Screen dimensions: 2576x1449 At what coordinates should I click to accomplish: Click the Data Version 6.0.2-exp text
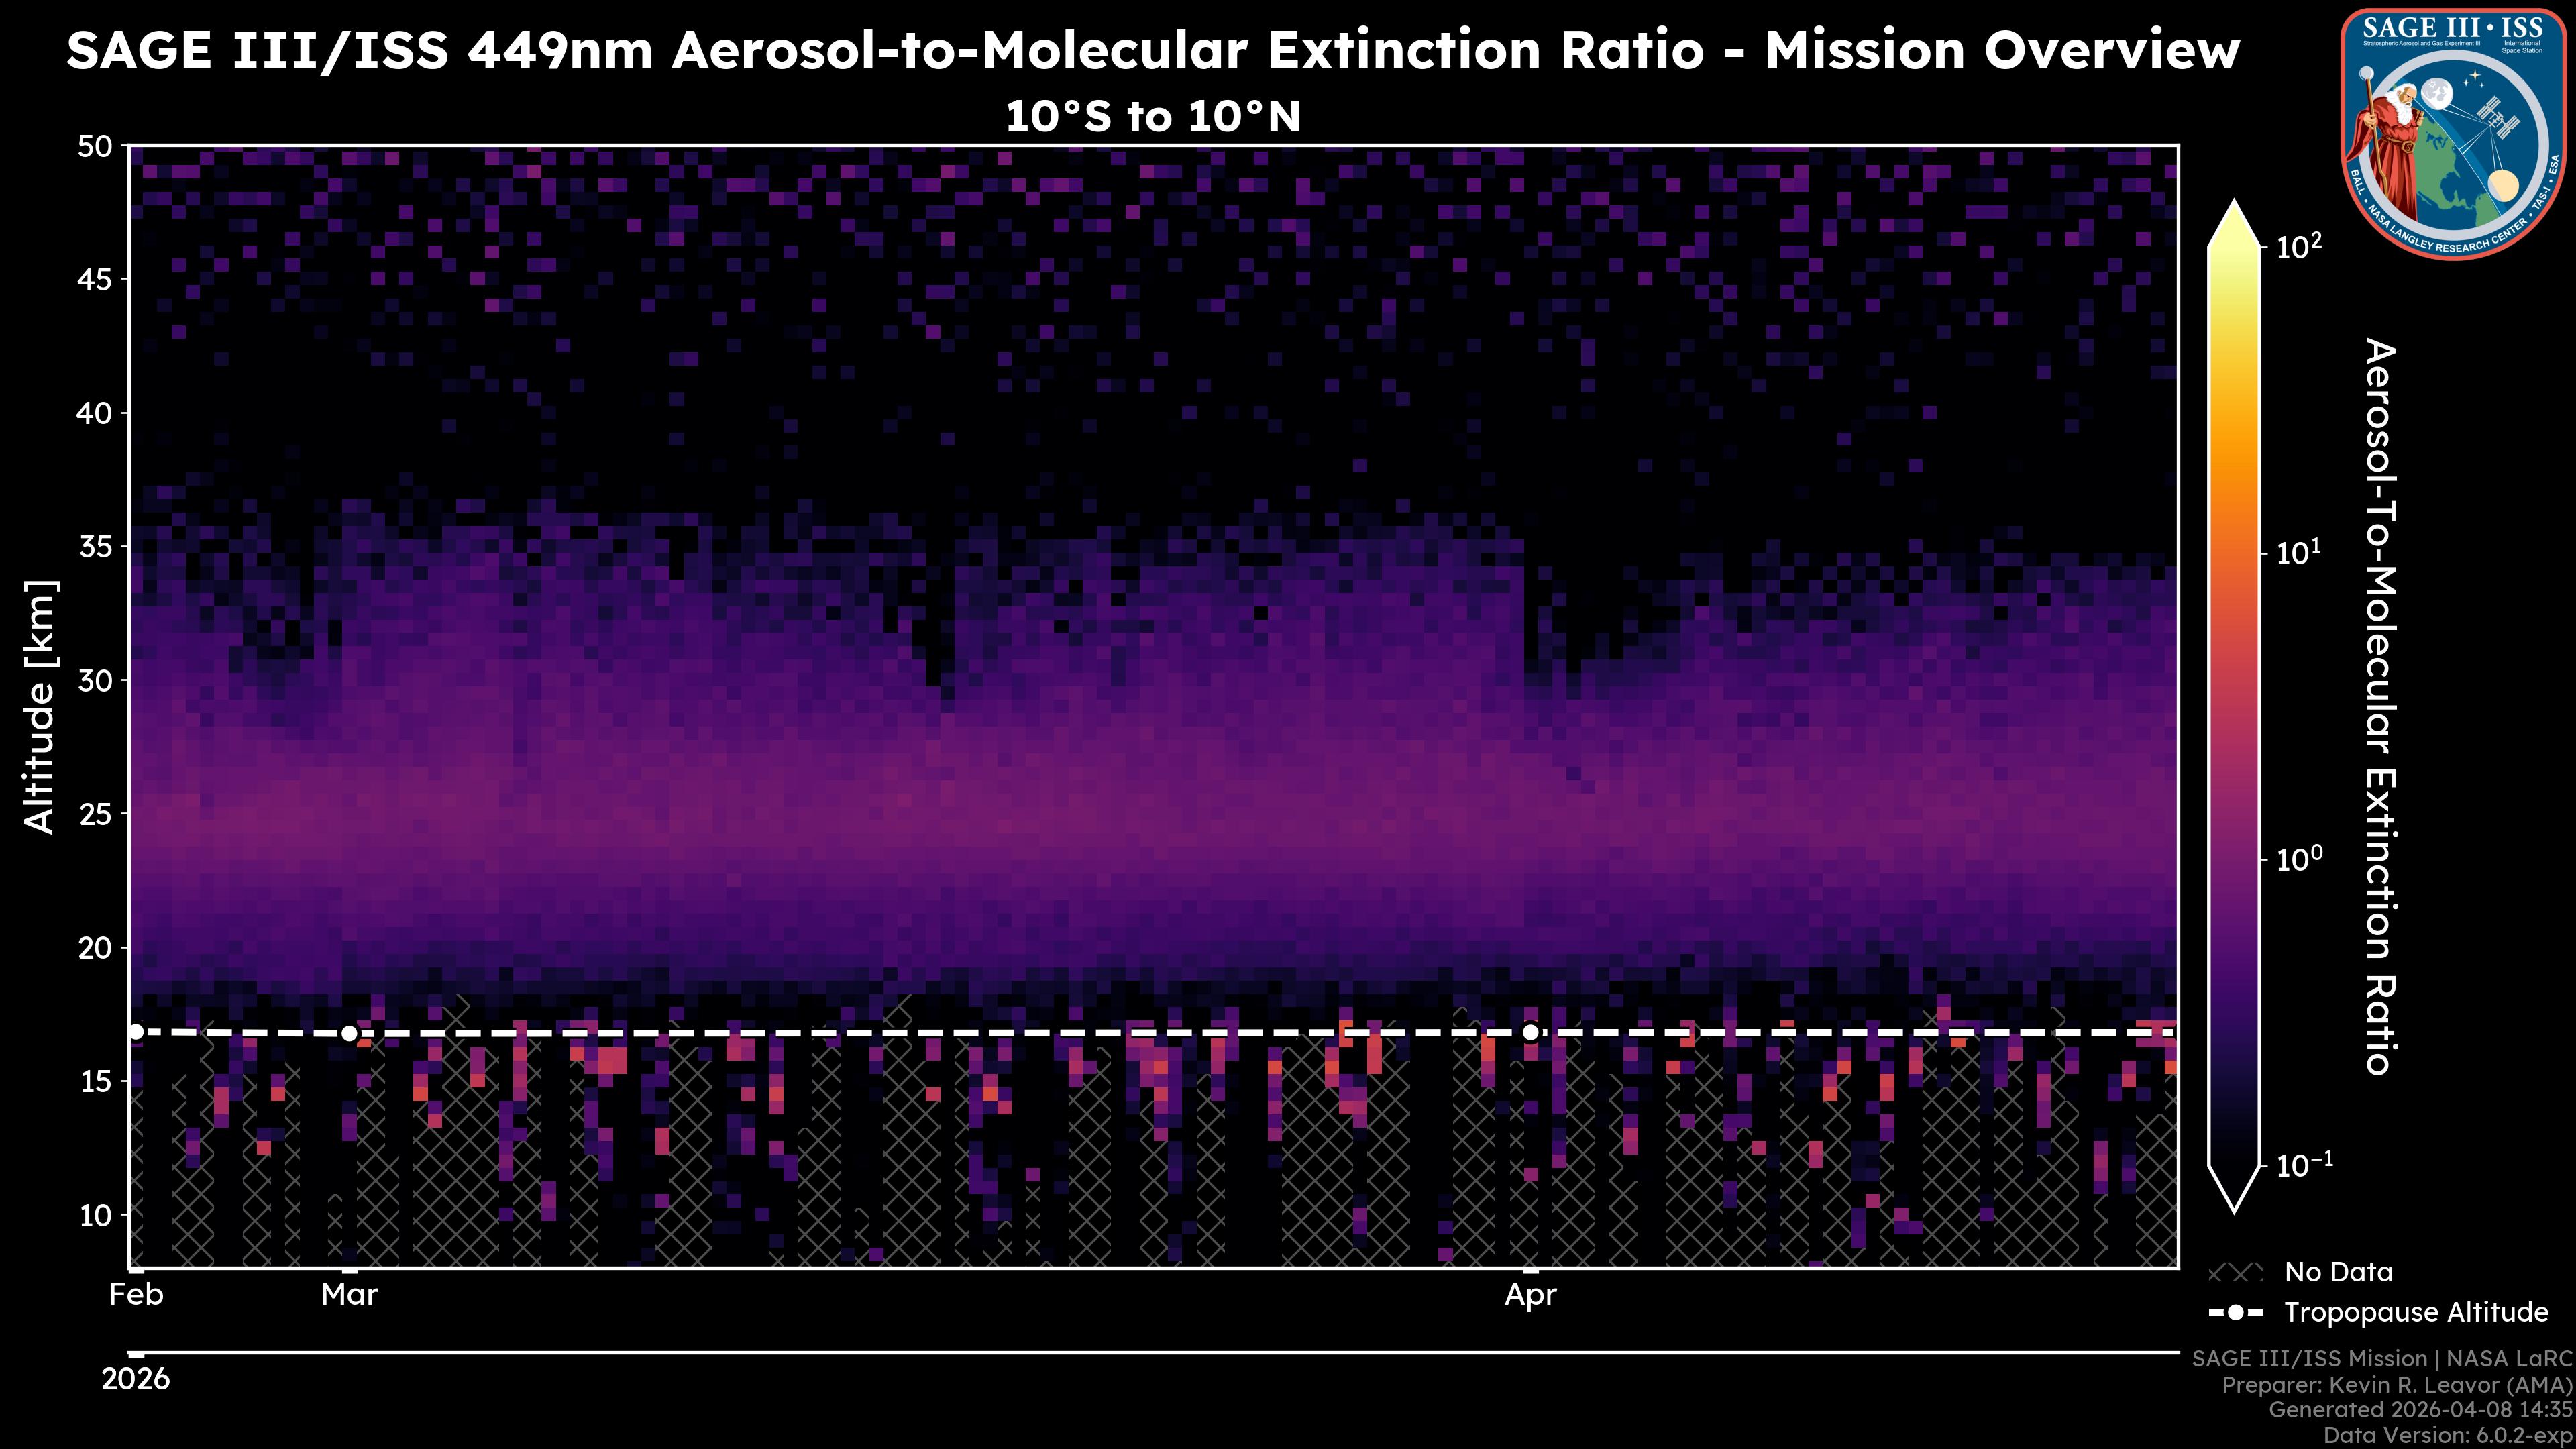(x=2448, y=1436)
